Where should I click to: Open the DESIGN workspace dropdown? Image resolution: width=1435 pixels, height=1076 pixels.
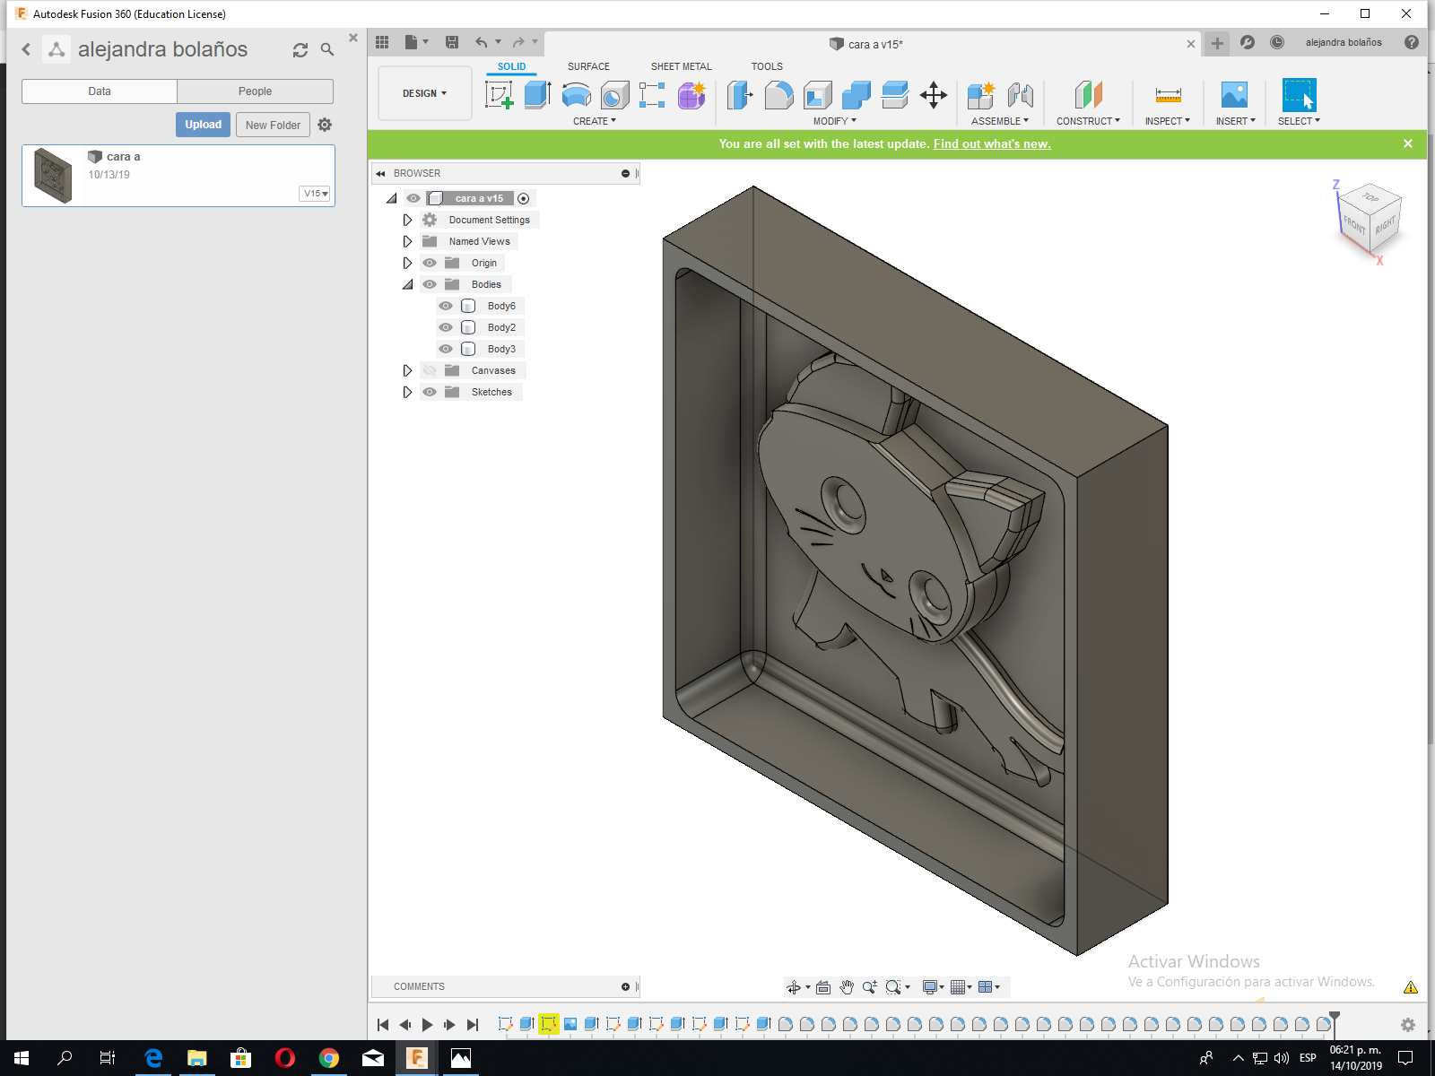pos(424,93)
